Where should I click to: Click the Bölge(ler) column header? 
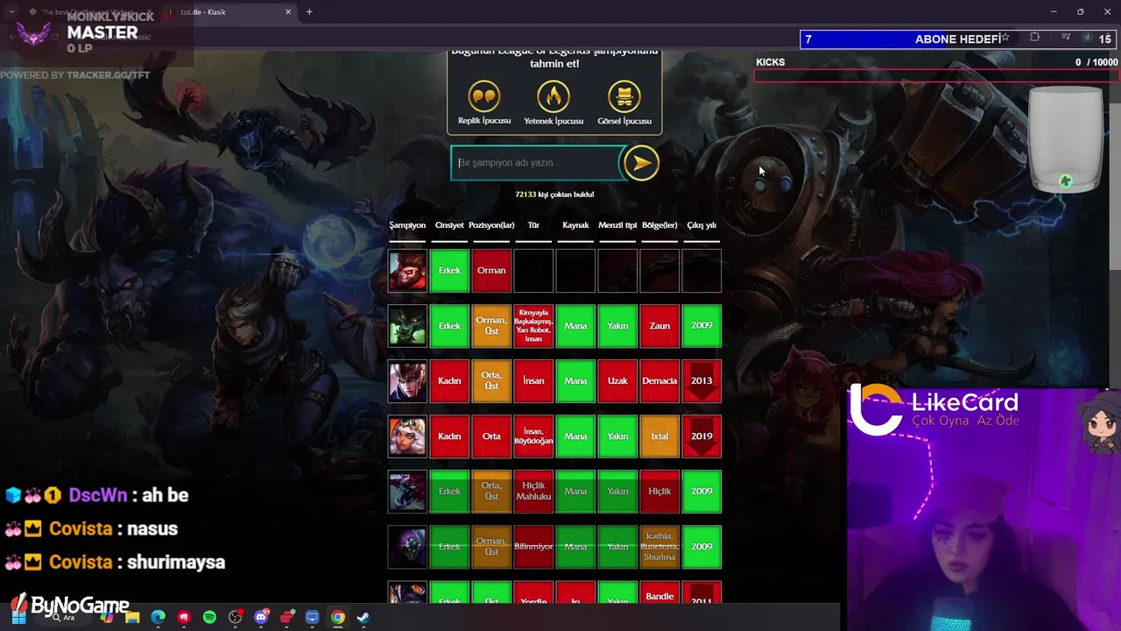[x=659, y=225]
